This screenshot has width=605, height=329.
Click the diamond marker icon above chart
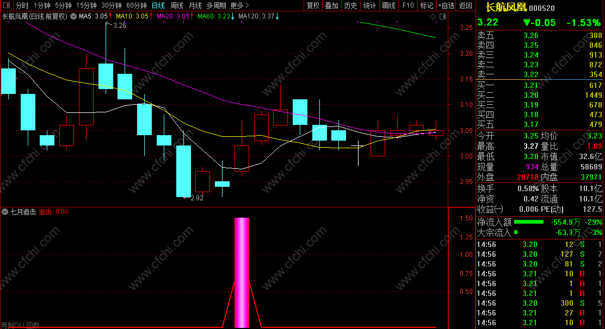433,16
